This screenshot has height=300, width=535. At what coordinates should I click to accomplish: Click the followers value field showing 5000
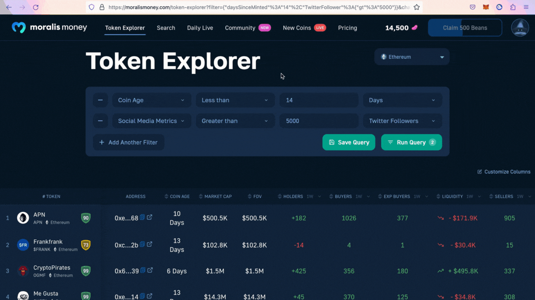319,121
